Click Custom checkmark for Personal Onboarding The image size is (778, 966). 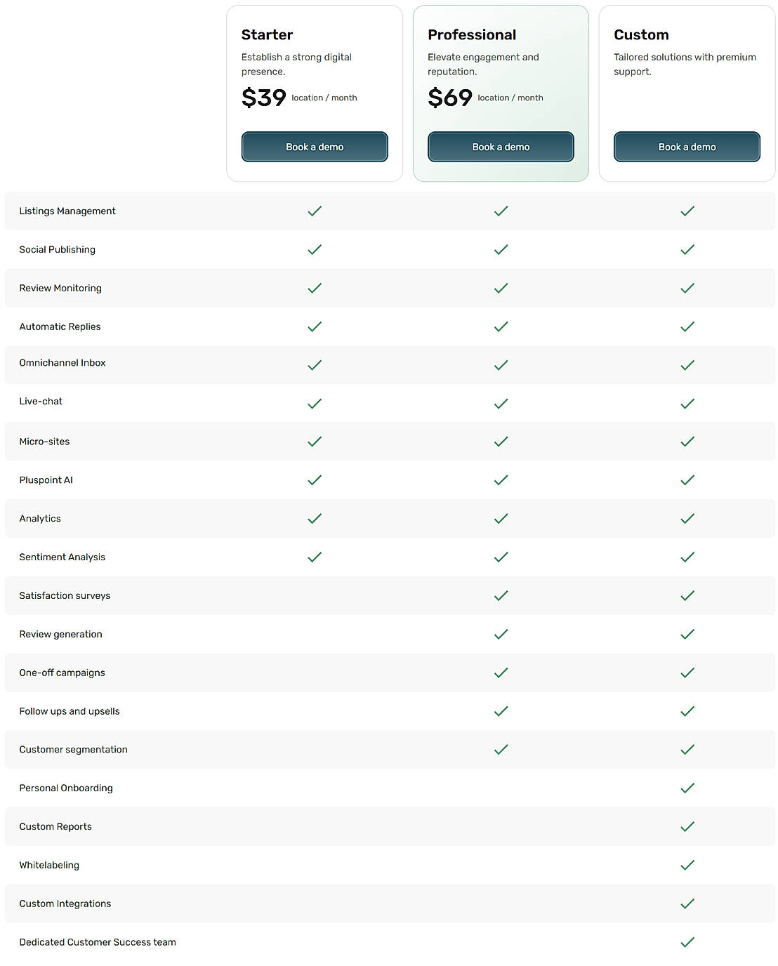687,788
